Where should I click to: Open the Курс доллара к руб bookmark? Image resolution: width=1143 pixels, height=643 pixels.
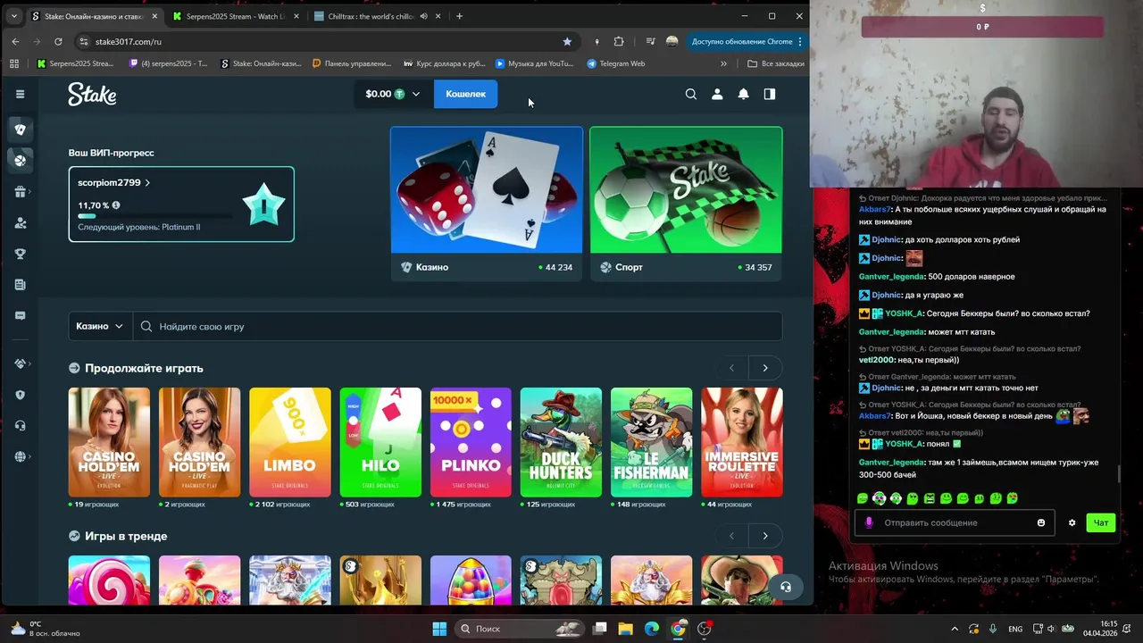coord(445,63)
